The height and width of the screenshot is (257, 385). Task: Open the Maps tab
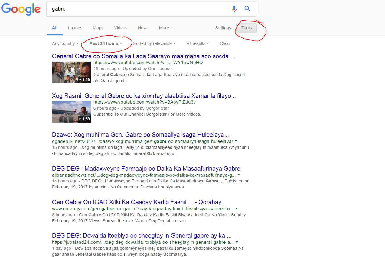(x=98, y=28)
